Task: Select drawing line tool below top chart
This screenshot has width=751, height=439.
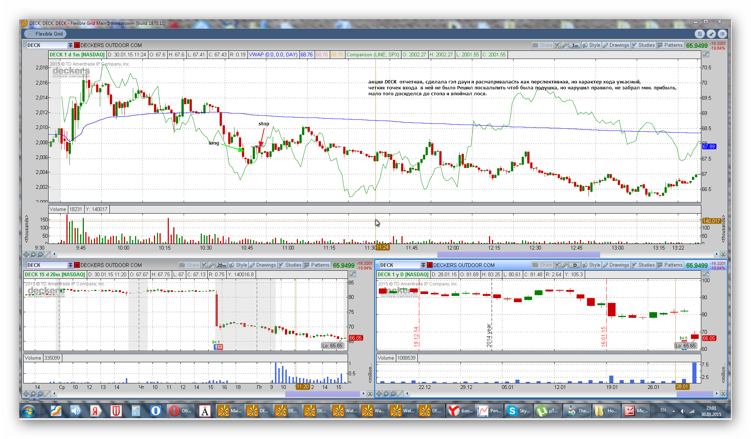Action: (x=47, y=254)
